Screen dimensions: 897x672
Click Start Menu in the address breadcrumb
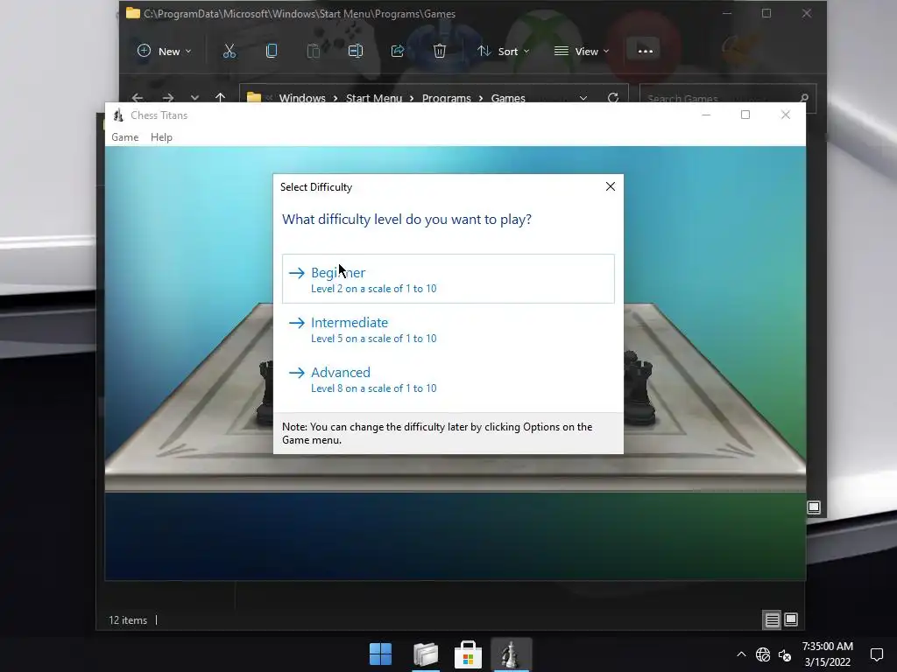tap(374, 98)
